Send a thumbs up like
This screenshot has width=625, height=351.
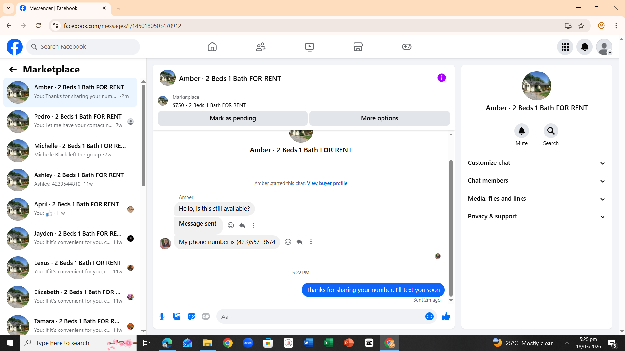click(446, 317)
